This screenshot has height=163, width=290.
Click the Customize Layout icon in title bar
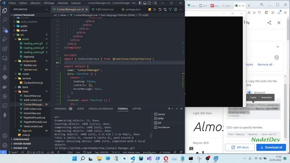[x=155, y=3]
